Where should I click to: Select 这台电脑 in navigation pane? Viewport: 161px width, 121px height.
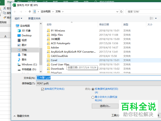click(x=23, y=26)
